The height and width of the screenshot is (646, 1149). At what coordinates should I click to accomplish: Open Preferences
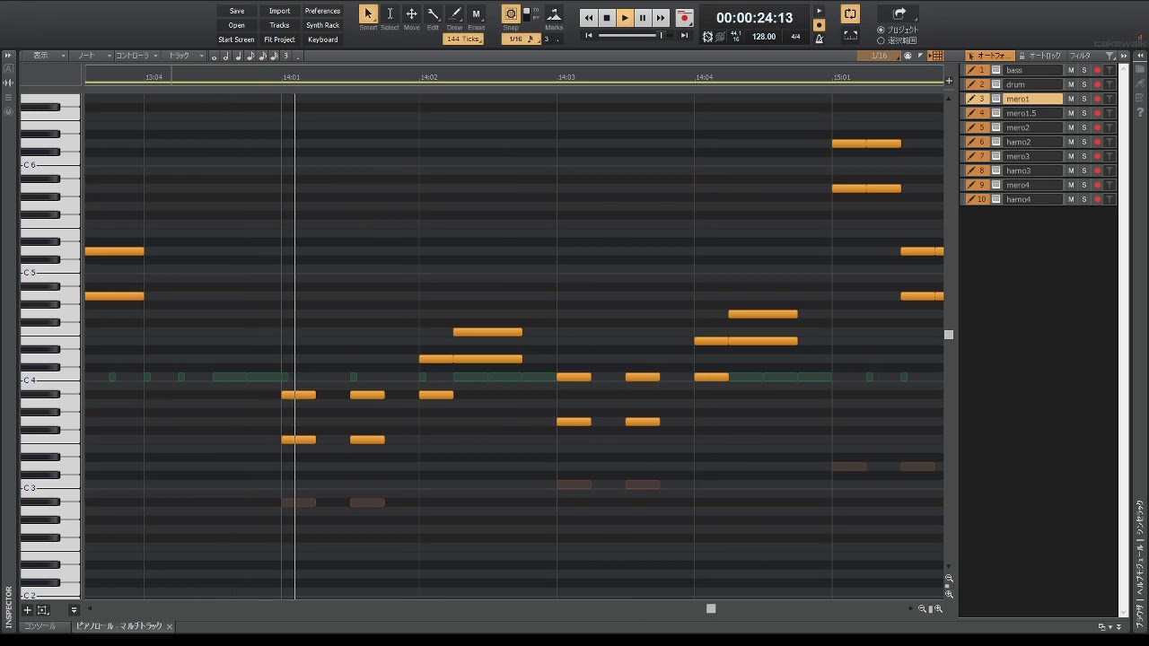(x=322, y=11)
